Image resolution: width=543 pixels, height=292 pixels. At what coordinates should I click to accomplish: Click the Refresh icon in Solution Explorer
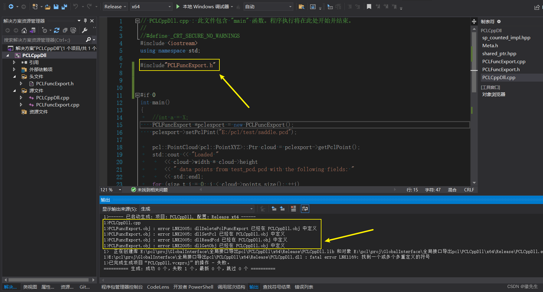[57, 30]
